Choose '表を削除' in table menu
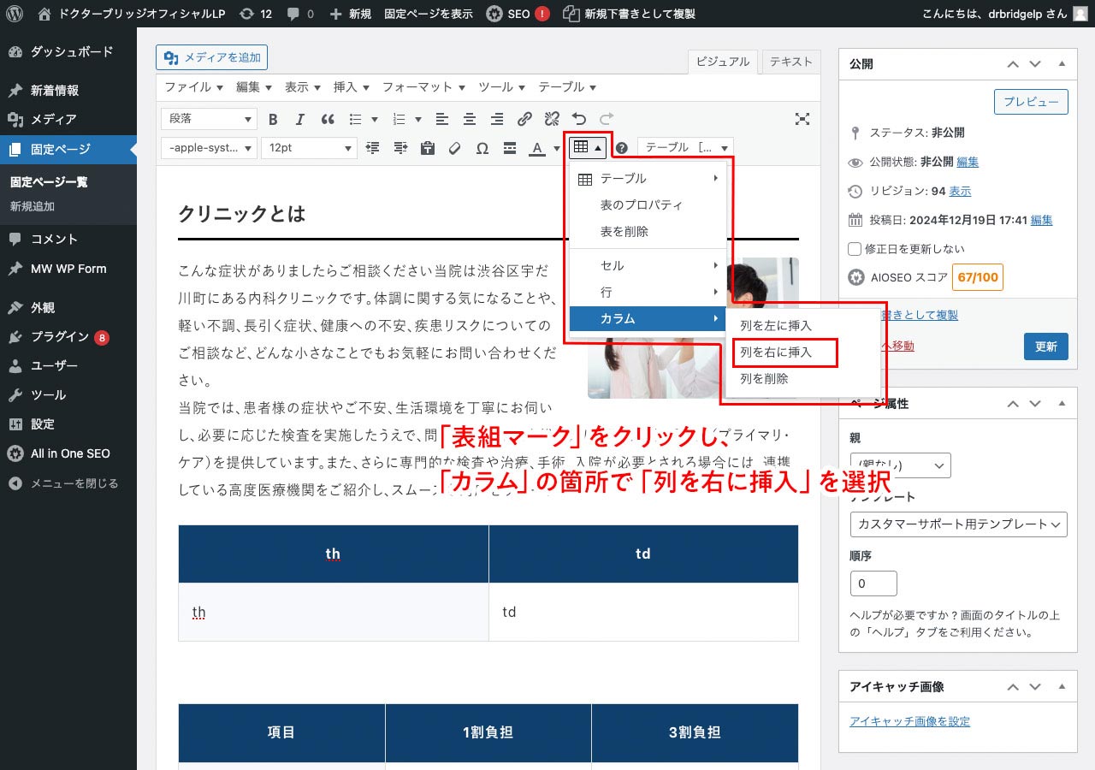Image resolution: width=1095 pixels, height=770 pixels. (x=648, y=232)
